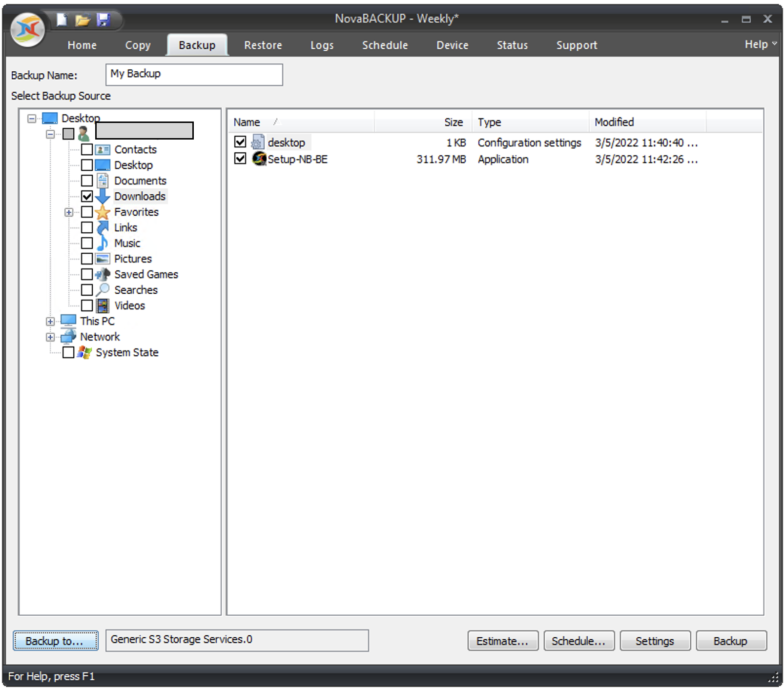Switch to the Home tab
The height and width of the screenshot is (689, 784).
82,45
